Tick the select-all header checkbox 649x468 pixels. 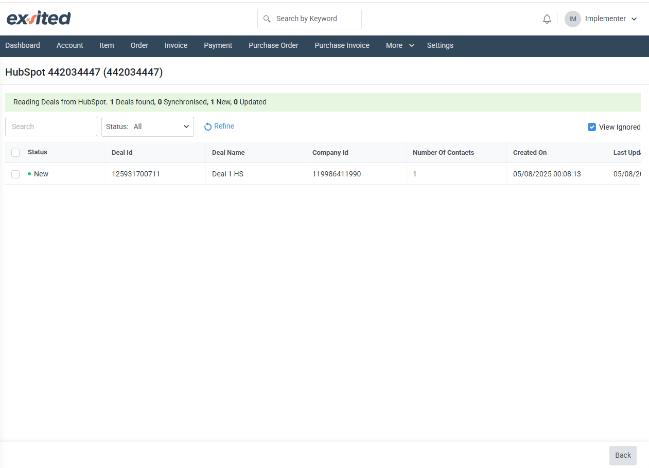point(15,153)
